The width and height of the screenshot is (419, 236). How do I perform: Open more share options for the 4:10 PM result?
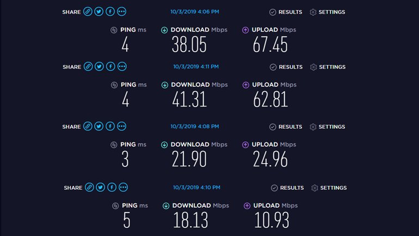[123, 188]
